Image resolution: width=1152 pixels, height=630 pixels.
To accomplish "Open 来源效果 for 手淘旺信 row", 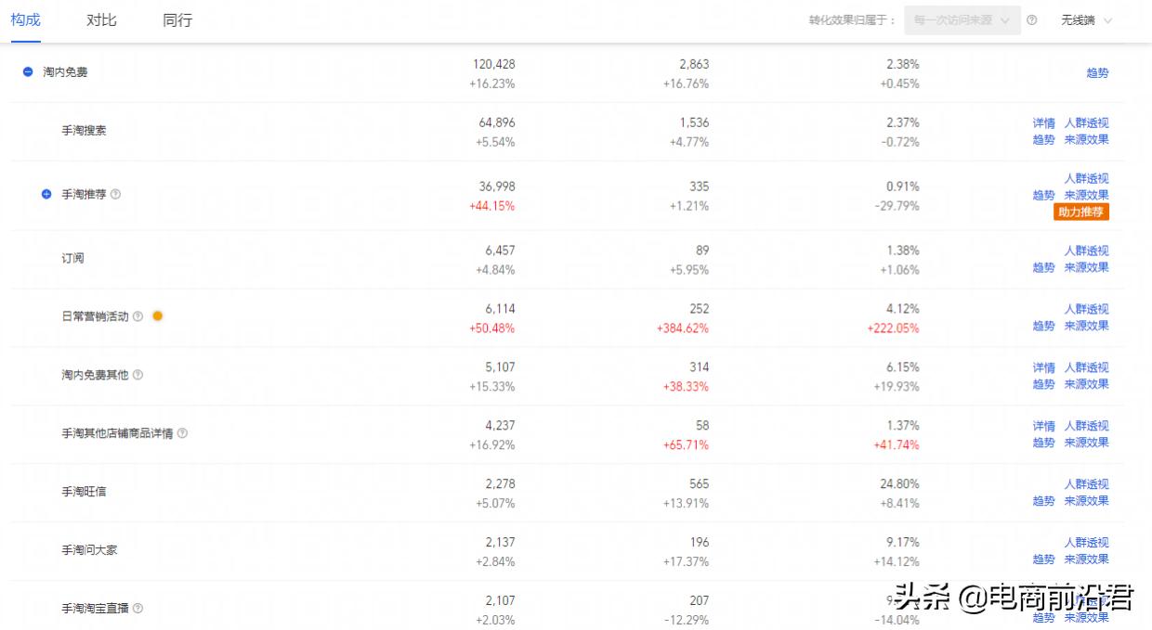I will [1086, 501].
